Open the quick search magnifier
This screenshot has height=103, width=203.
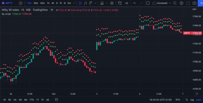[x=175, y=3]
